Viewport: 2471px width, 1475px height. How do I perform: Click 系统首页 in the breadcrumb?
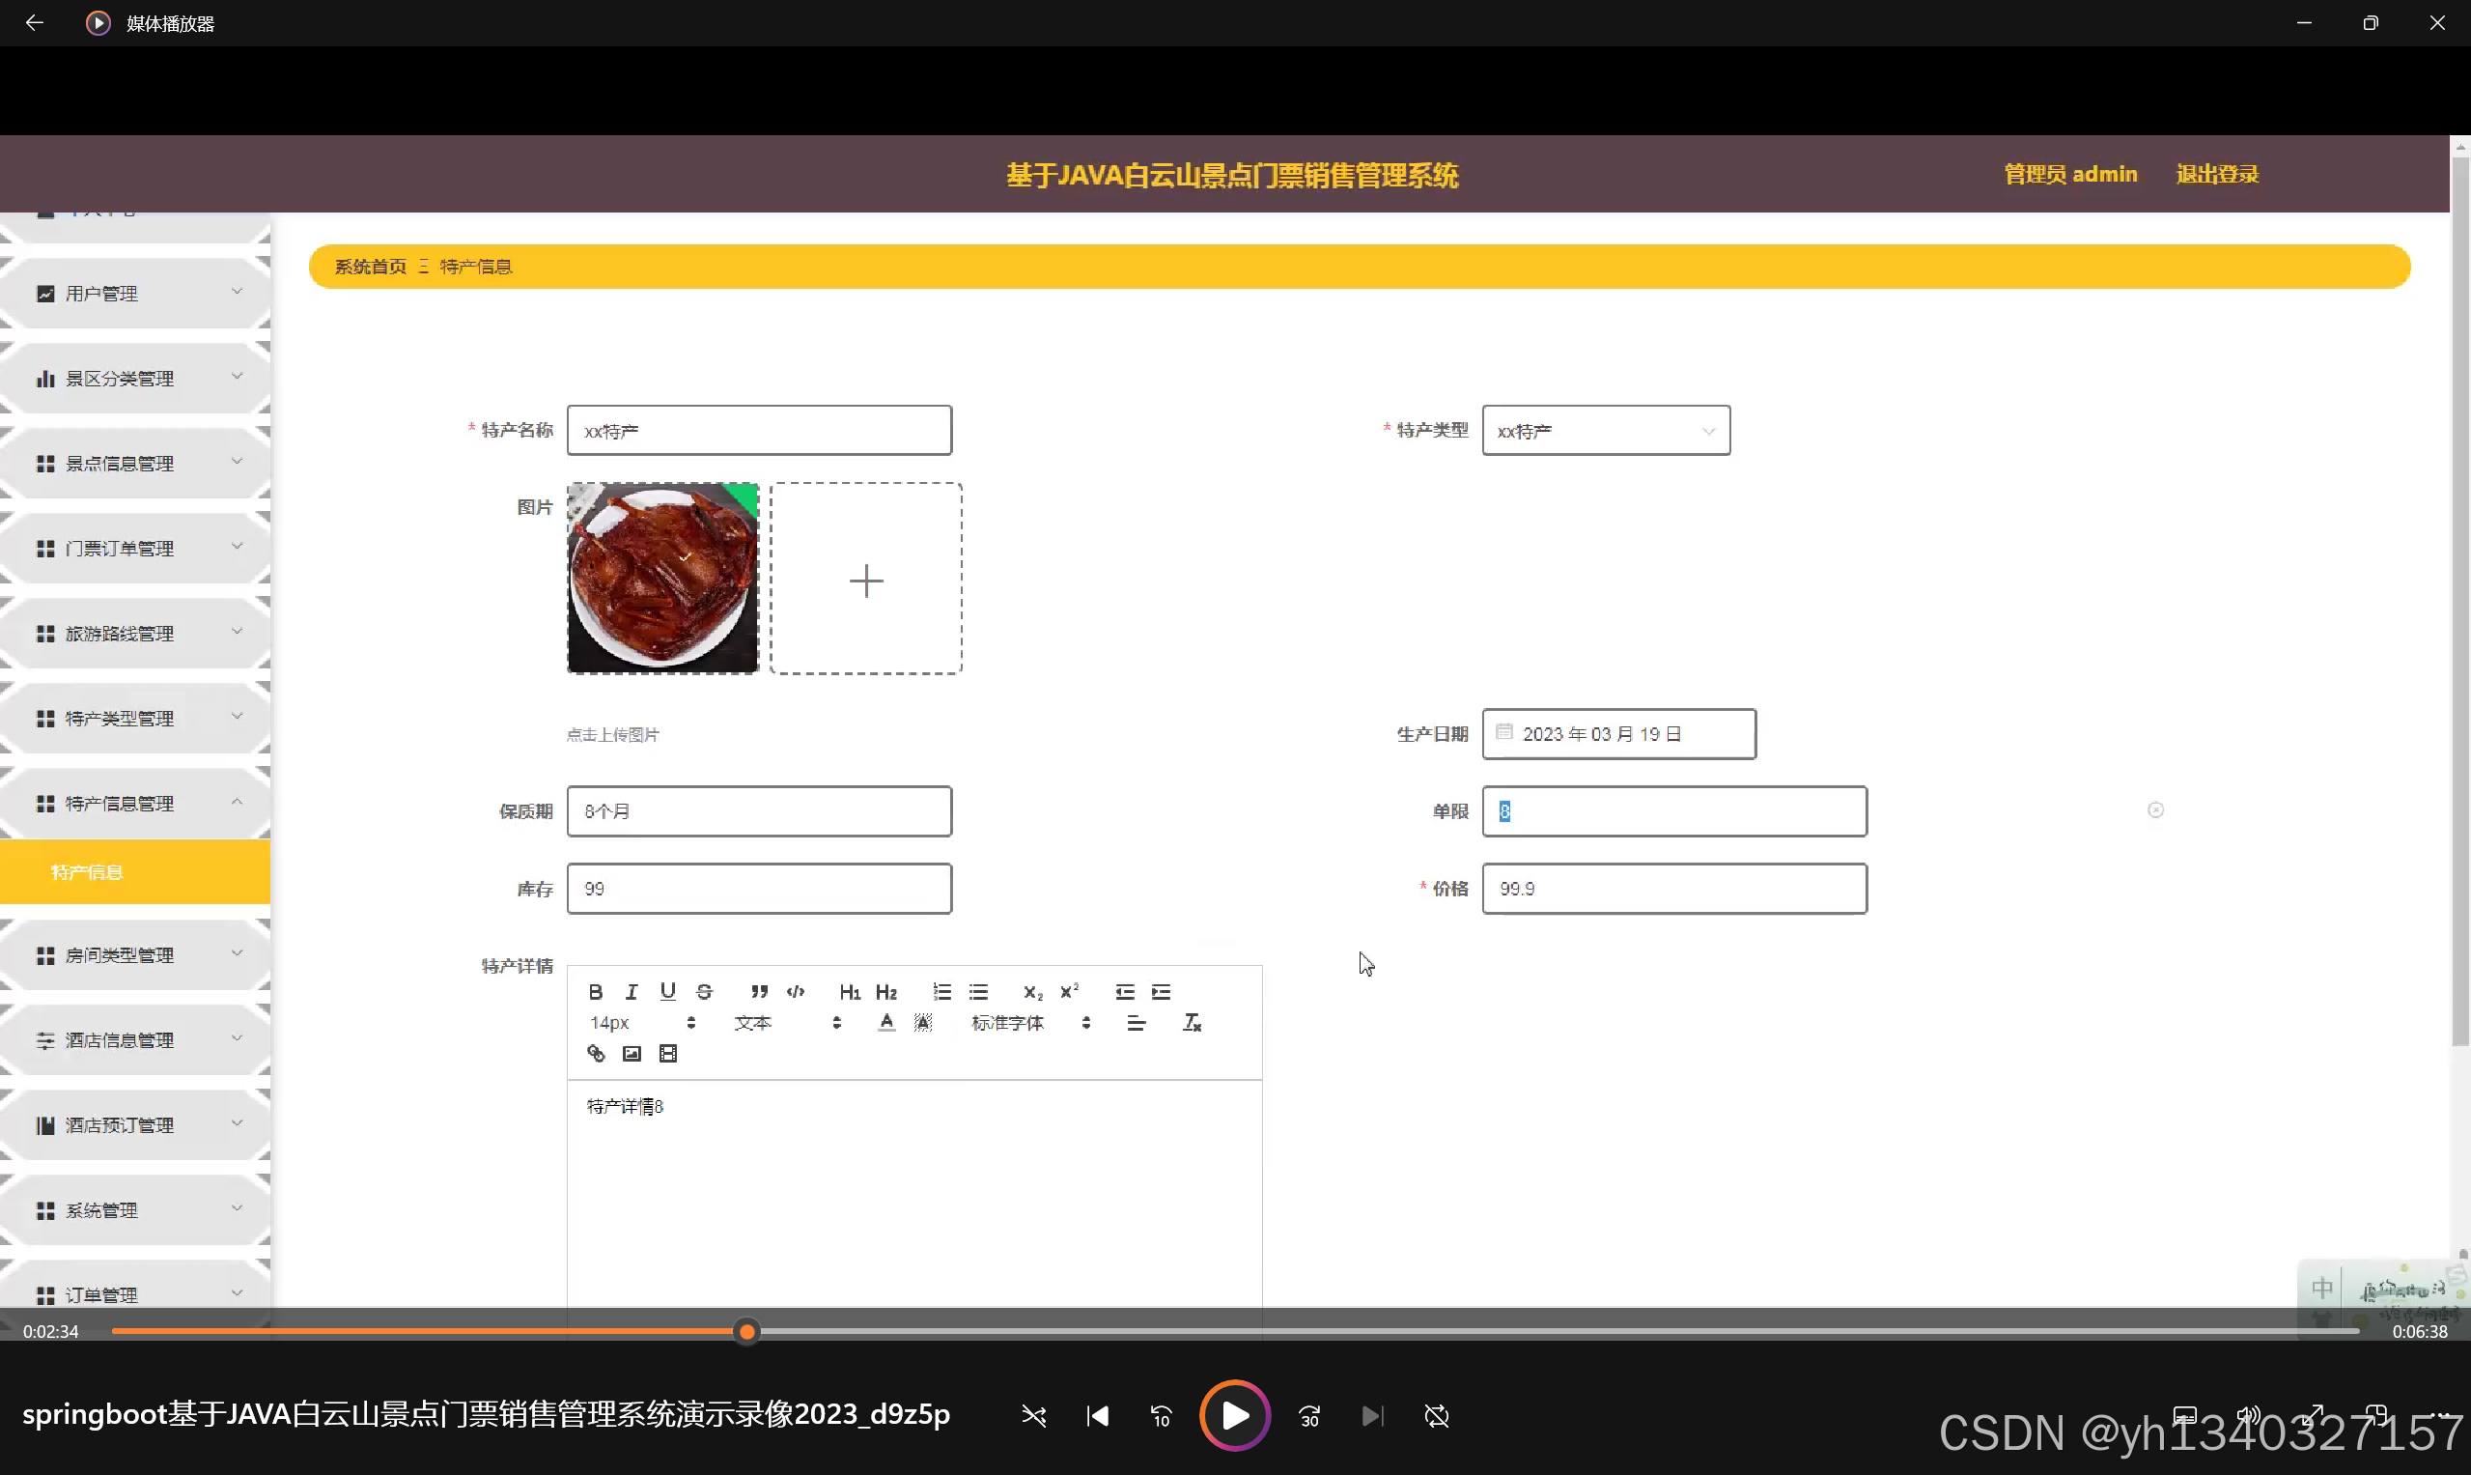tap(370, 267)
